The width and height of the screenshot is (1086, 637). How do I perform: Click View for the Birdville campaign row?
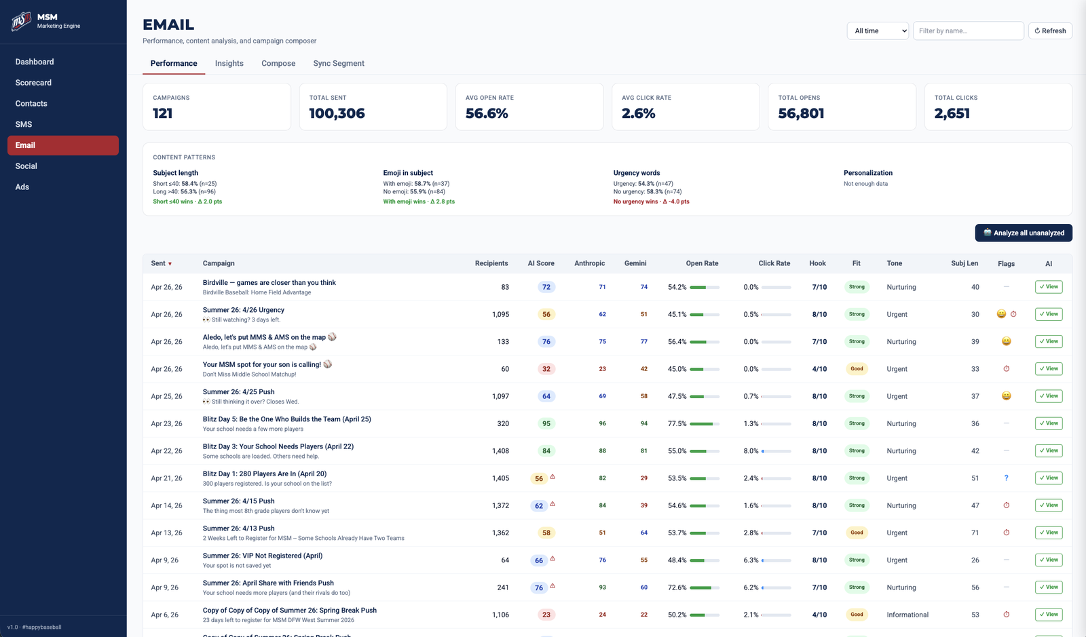click(x=1048, y=286)
